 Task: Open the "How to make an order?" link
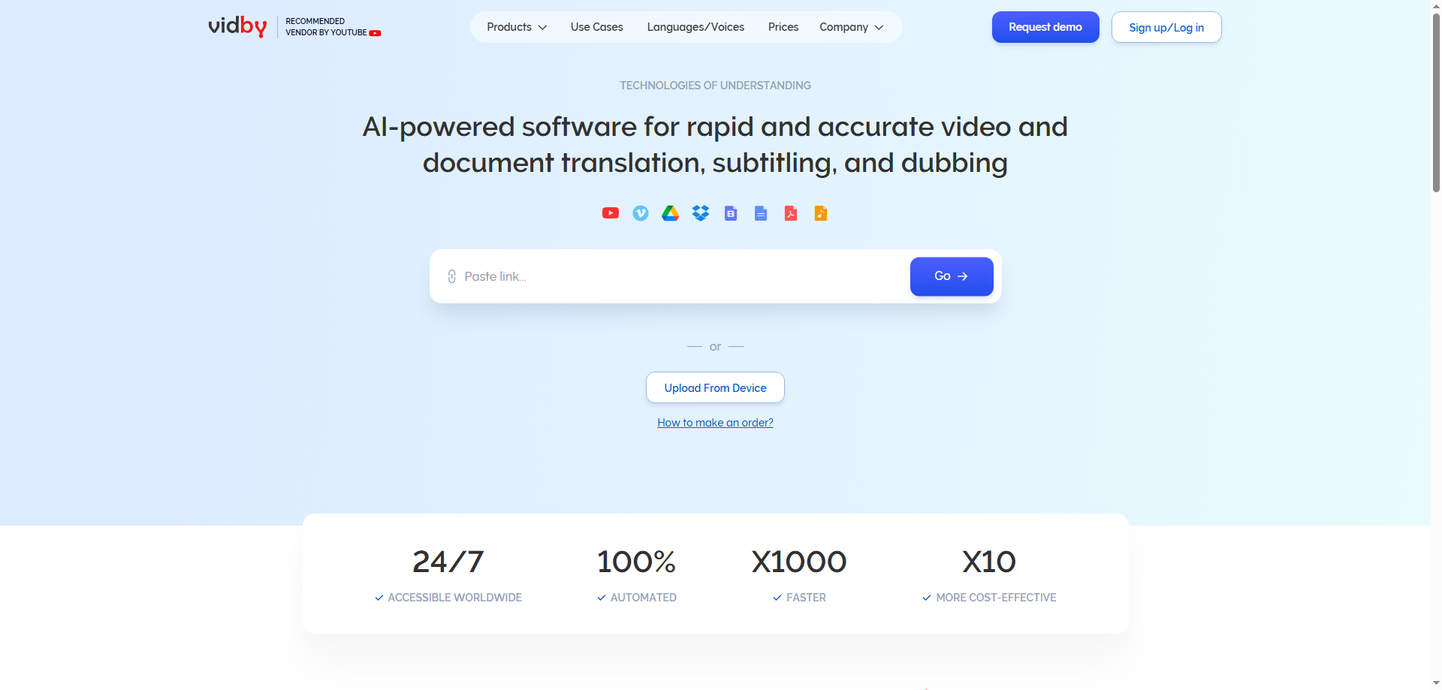(x=715, y=423)
